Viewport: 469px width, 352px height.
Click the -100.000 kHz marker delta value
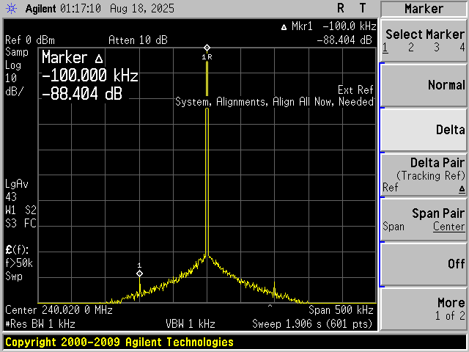[x=89, y=75]
